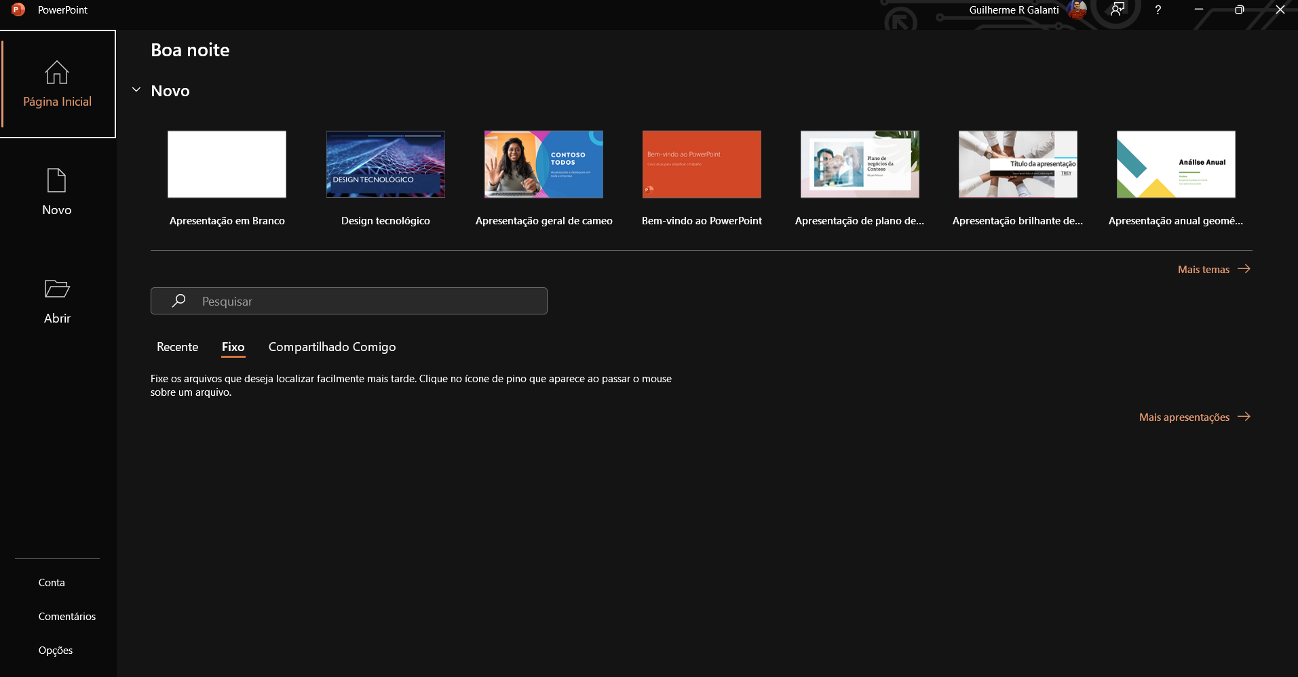Open Conta in the sidebar
The image size is (1298, 677).
52,583
